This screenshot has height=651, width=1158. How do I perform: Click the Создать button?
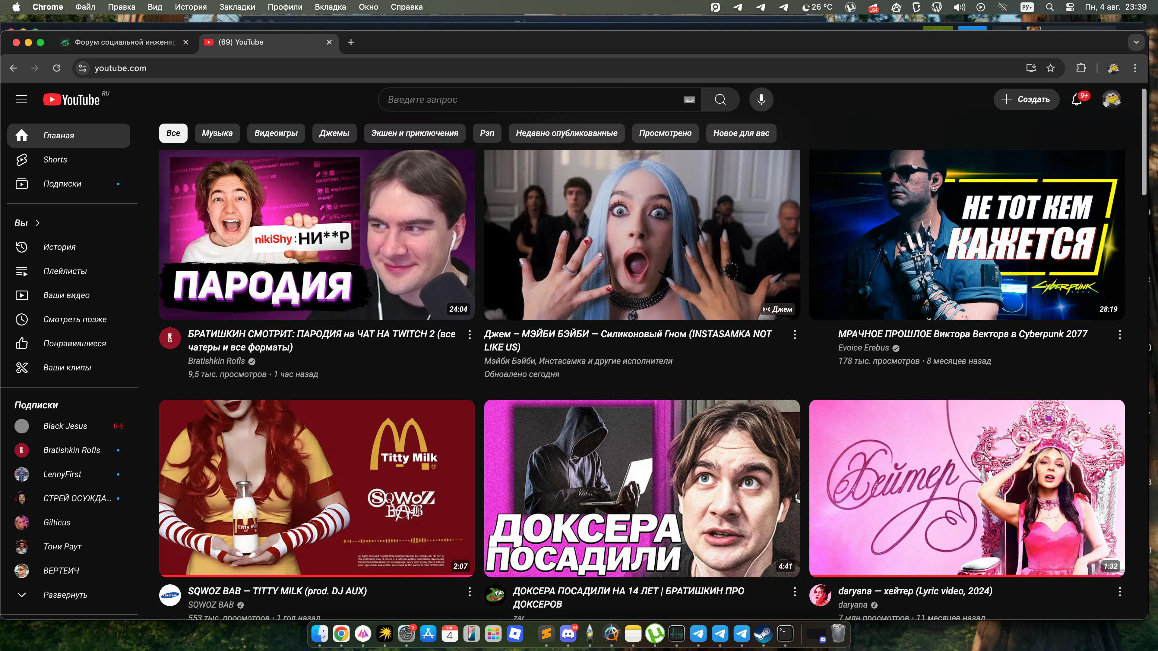tap(1026, 99)
